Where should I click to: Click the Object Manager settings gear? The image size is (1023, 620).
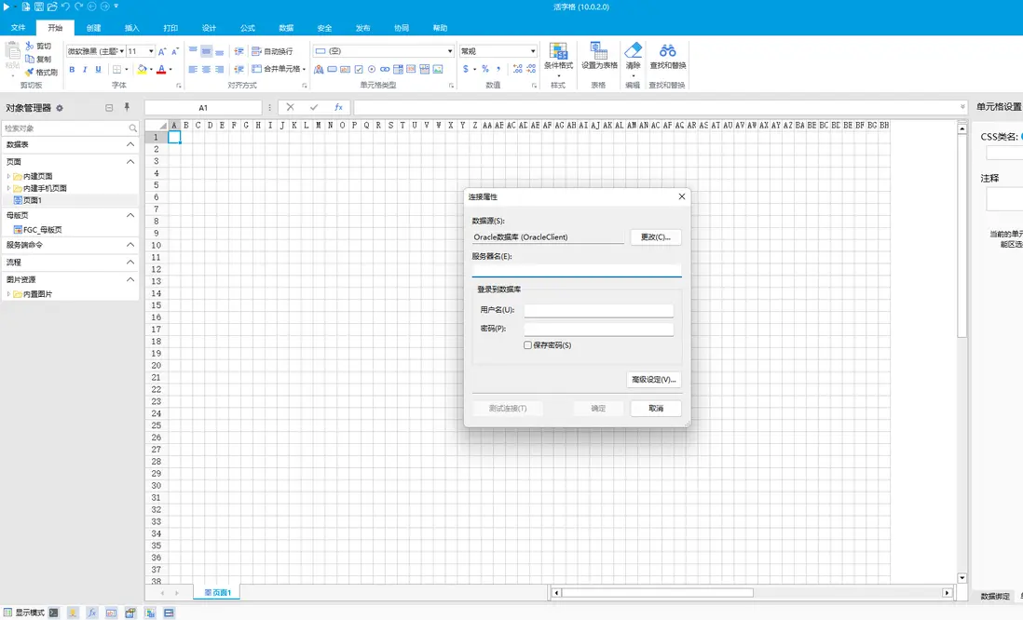pos(61,108)
